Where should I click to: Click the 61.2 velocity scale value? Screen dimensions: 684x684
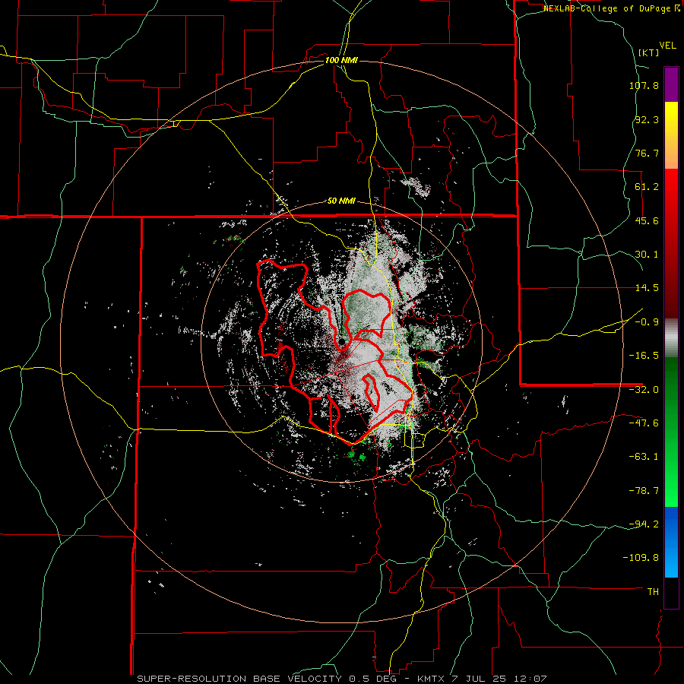click(x=647, y=187)
